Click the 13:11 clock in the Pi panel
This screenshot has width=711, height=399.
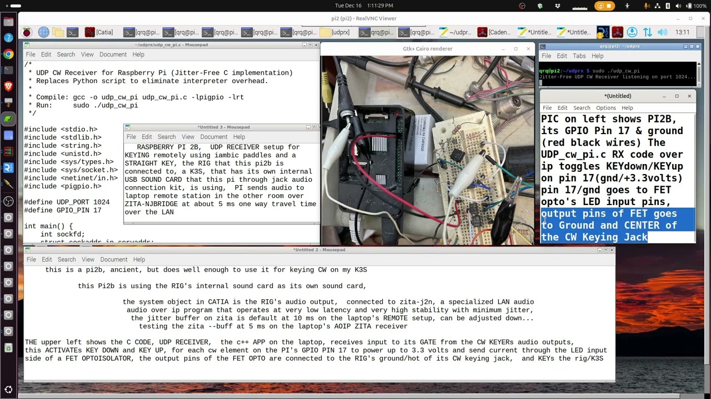(x=683, y=33)
